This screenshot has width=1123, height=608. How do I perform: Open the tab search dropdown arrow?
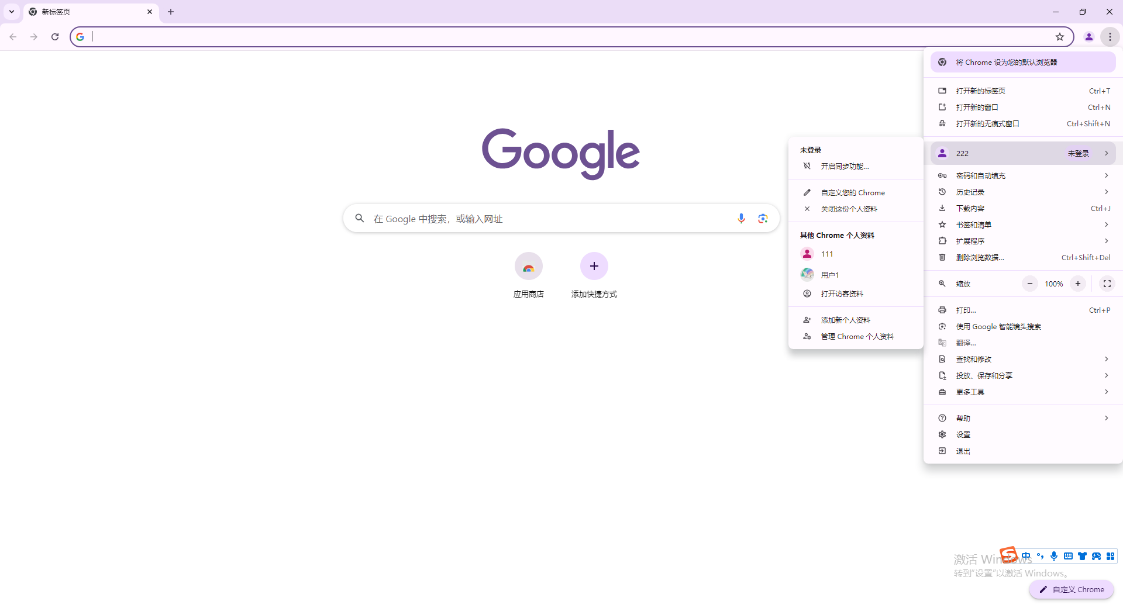(12, 12)
